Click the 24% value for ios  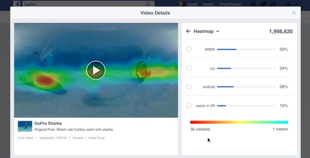284,68
